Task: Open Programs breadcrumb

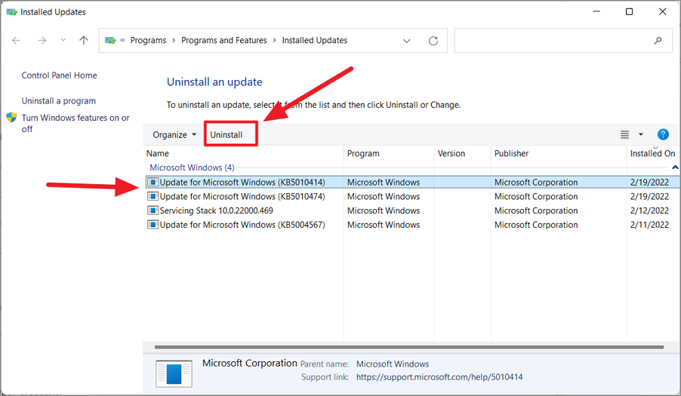Action: [x=148, y=40]
